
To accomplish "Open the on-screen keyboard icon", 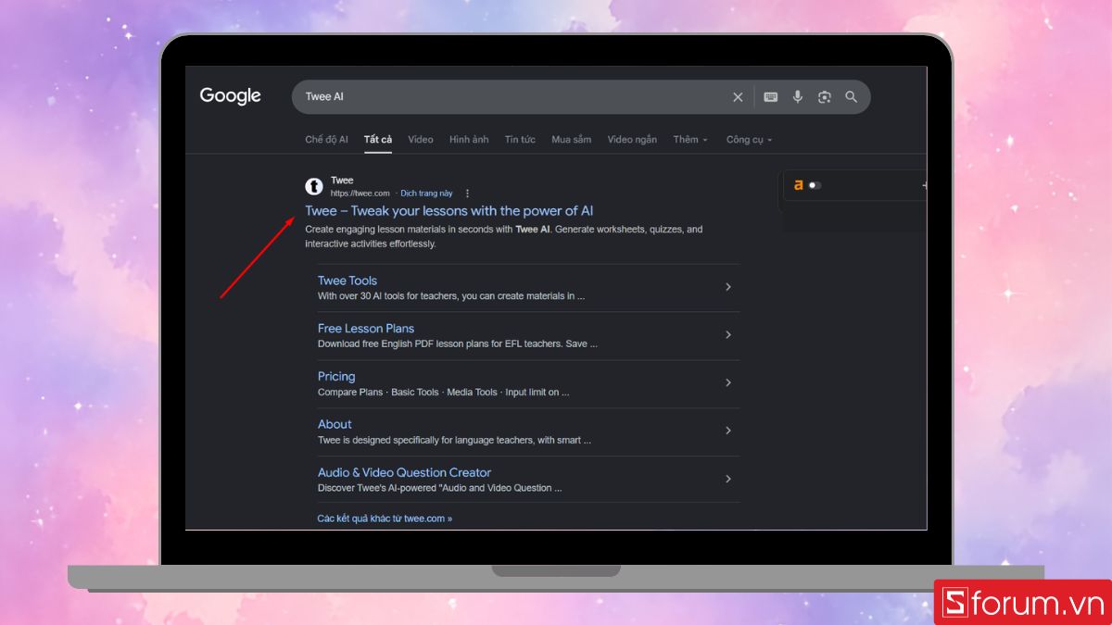I will click(x=770, y=97).
